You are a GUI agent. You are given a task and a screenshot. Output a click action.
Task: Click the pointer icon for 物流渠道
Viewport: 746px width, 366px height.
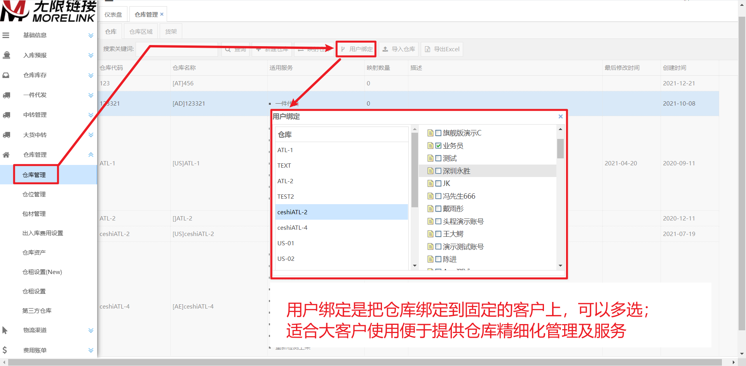pos(5,330)
